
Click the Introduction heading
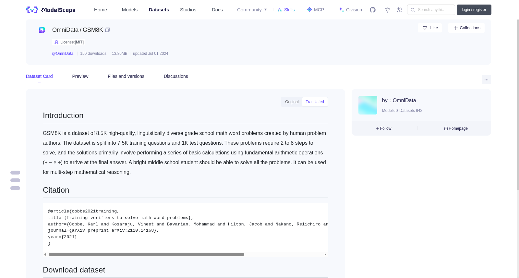pos(63,115)
